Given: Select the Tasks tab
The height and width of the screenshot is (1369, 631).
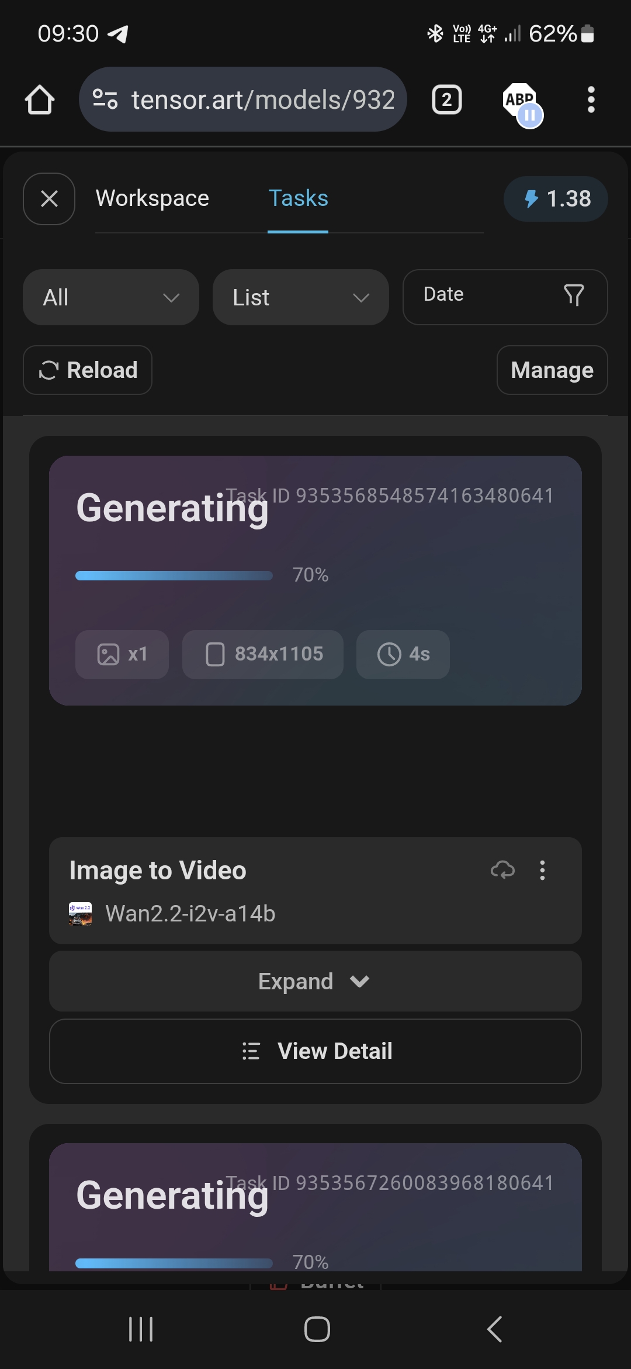Looking at the screenshot, I should click(298, 198).
